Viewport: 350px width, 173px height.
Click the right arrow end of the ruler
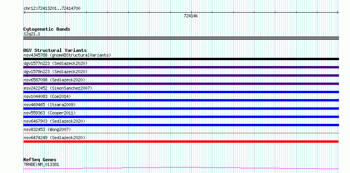(338, 13)
